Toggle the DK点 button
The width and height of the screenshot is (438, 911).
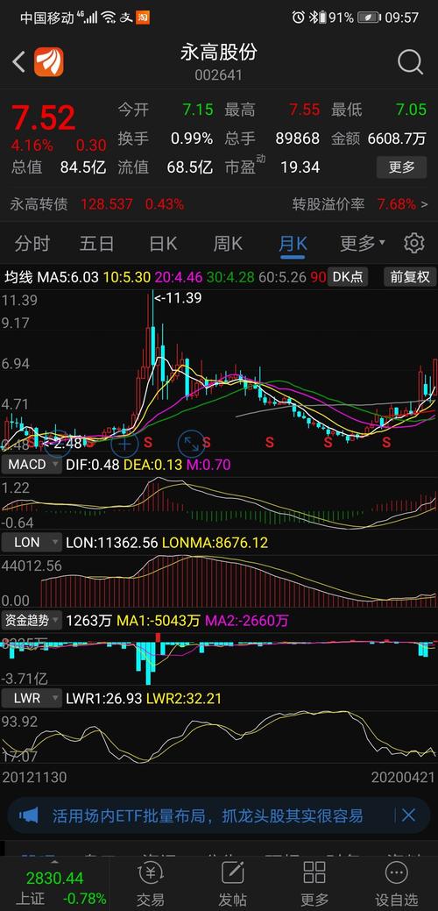click(348, 276)
